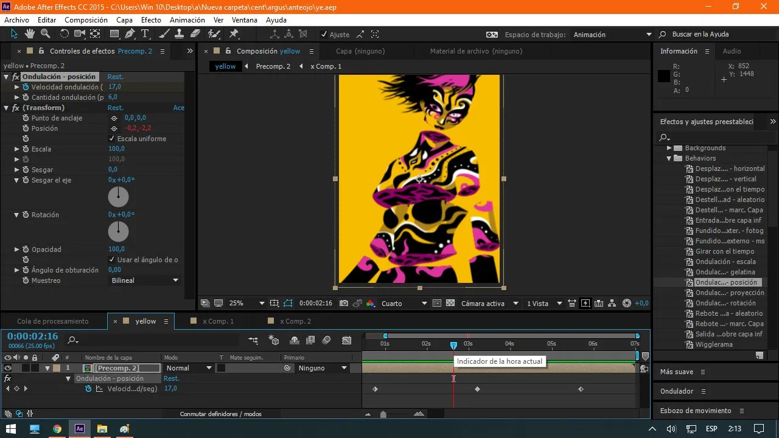Click the Rotación angle dial
The height and width of the screenshot is (438, 779).
point(118,231)
